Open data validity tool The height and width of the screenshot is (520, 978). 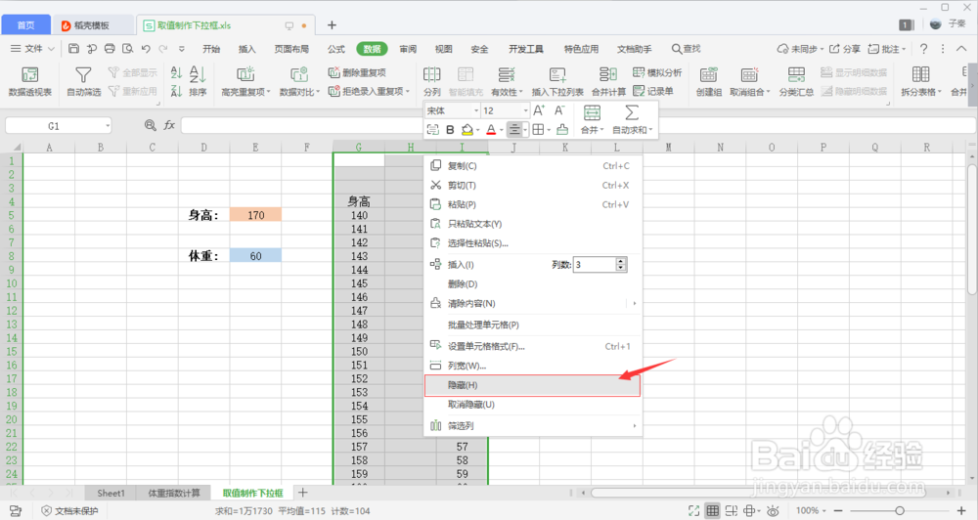pyautogui.click(x=507, y=81)
